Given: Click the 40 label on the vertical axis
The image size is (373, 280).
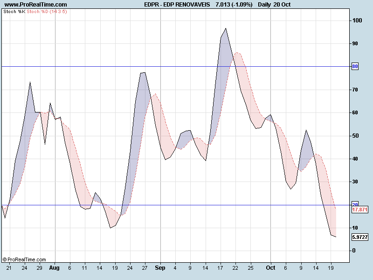Looking at the screenshot, I should coord(355,159).
